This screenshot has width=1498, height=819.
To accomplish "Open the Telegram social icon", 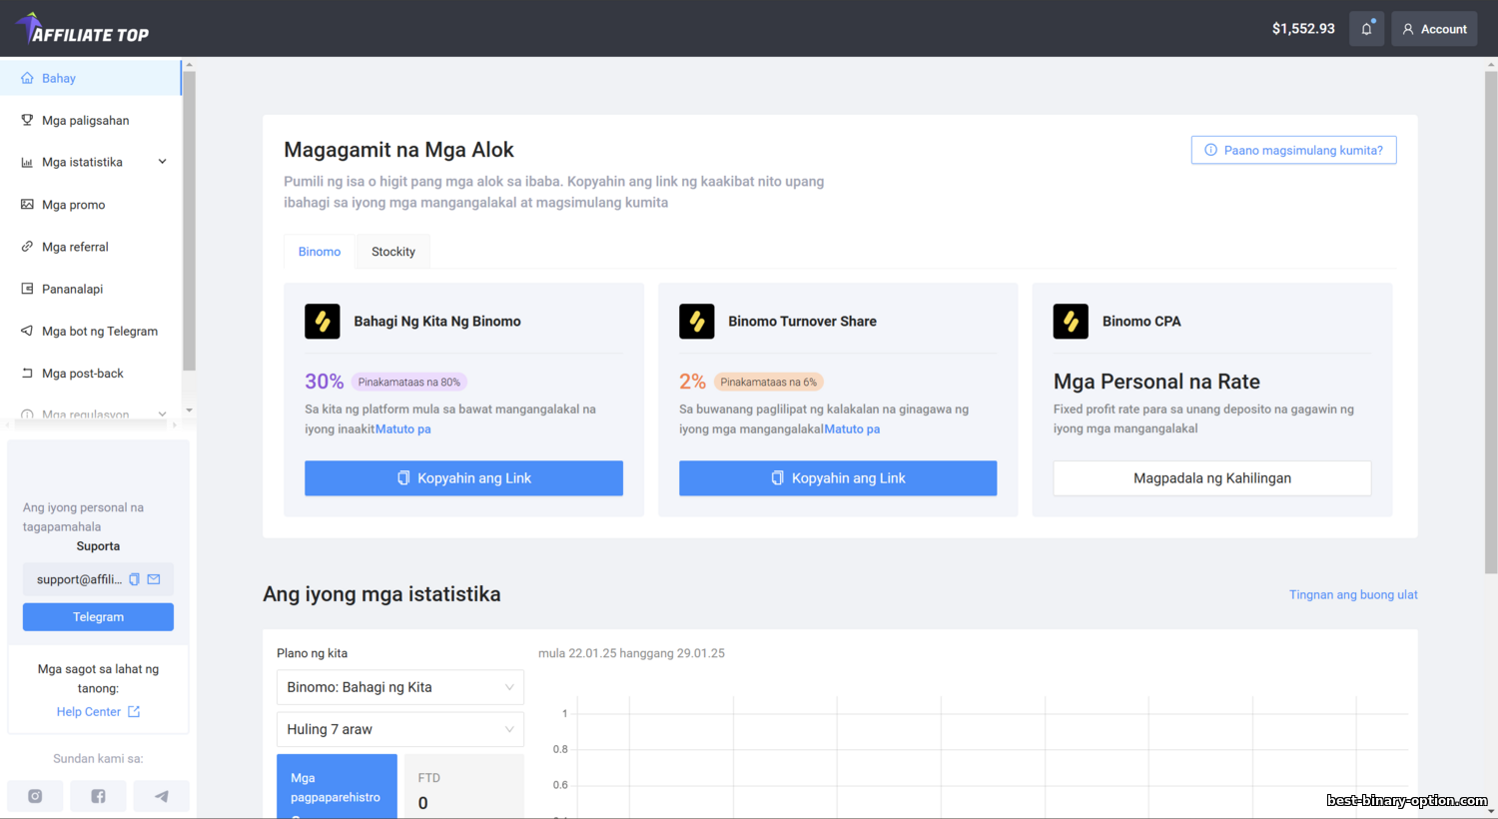I will coord(161,796).
